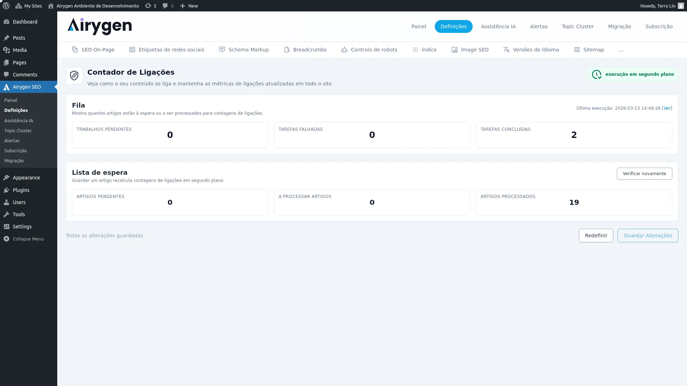Open the Ver link for last execution
The image size is (687, 386).
point(667,108)
